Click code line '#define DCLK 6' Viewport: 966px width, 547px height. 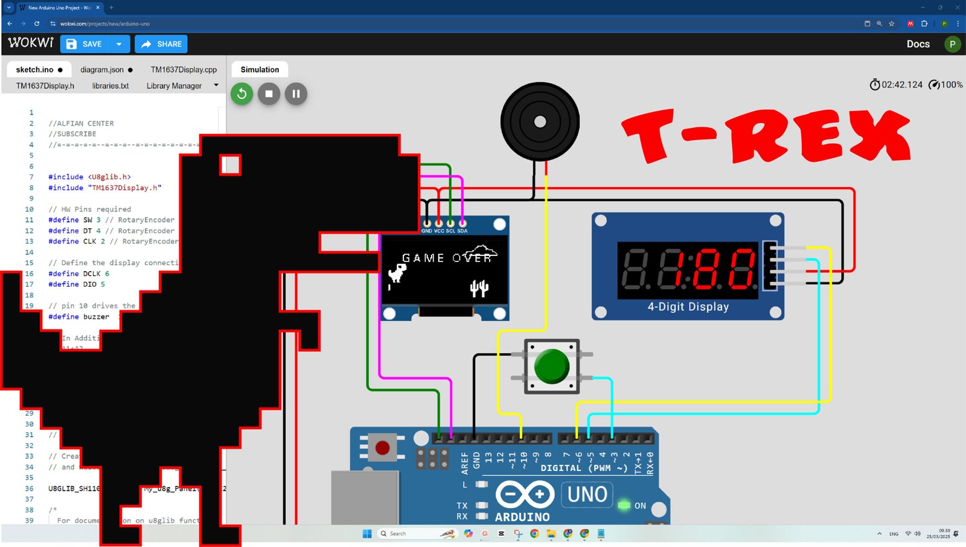[x=78, y=273]
